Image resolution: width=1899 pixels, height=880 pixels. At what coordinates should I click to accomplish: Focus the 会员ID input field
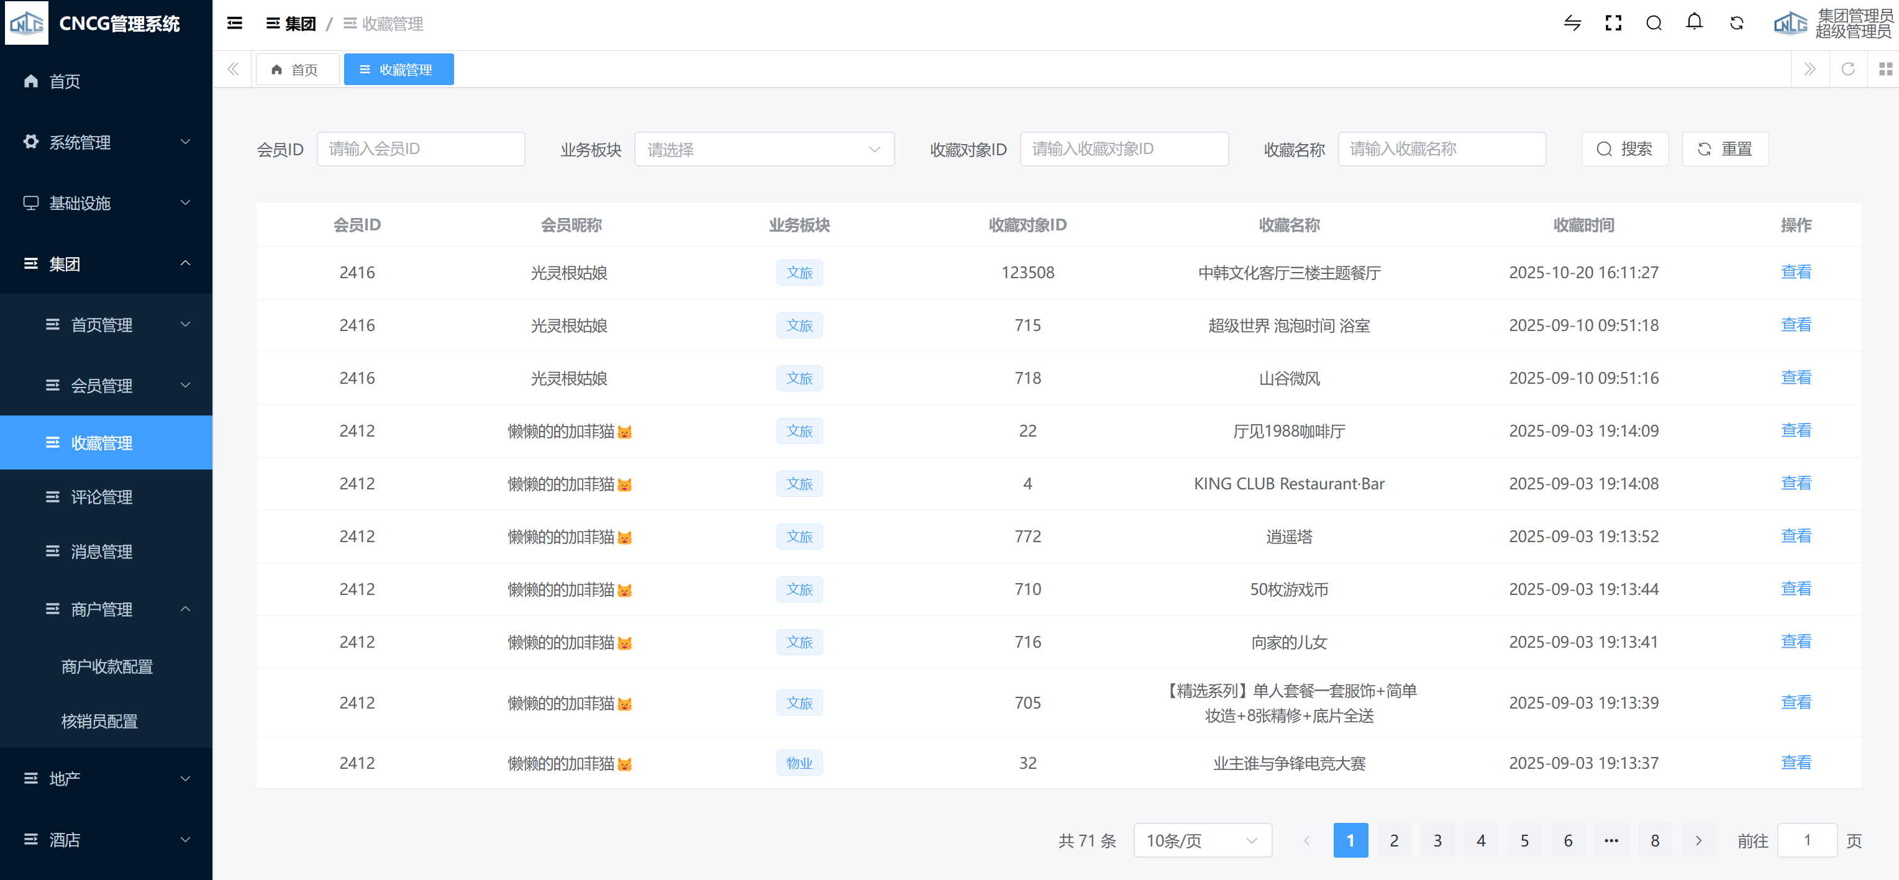pos(420,150)
